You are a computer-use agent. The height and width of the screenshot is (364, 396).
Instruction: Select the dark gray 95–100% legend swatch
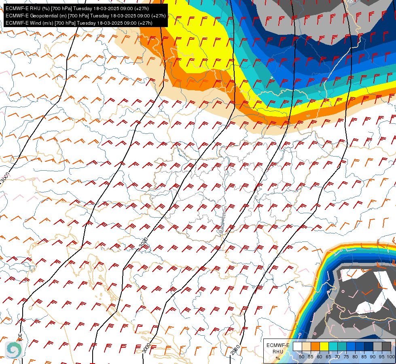(387, 346)
